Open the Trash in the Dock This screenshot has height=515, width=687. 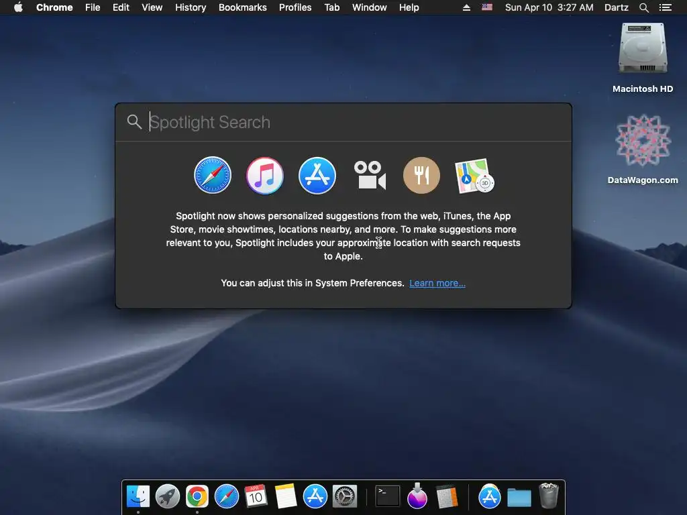point(549,496)
